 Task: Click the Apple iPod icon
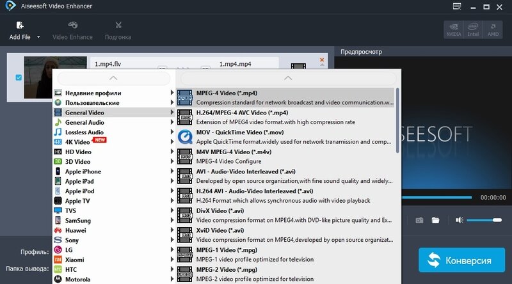[x=58, y=191]
